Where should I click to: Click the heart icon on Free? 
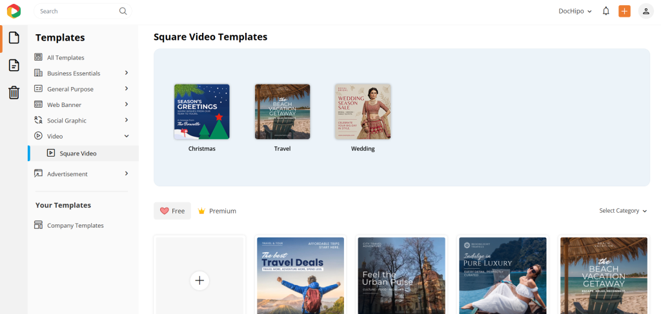pos(165,211)
